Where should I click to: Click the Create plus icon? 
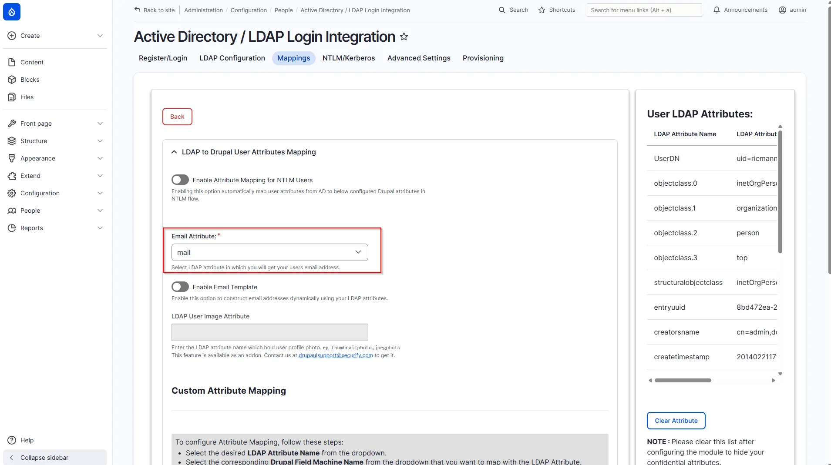[12, 36]
